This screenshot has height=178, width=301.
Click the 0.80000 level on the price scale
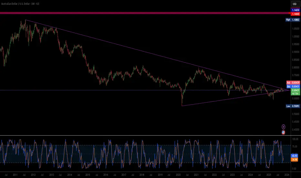296,67
